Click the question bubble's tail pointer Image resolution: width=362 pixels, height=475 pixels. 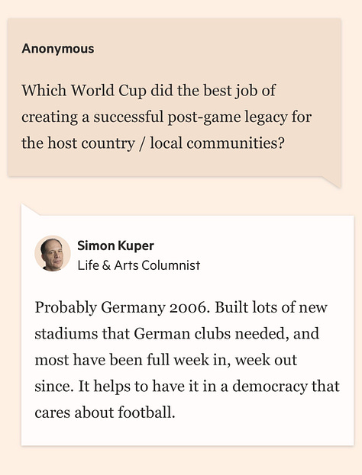(331, 181)
